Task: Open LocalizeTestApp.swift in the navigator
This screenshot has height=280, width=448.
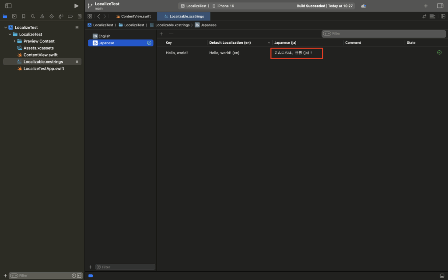Action: (44, 69)
